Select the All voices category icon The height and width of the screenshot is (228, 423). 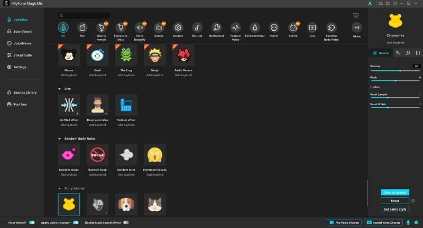(63, 28)
